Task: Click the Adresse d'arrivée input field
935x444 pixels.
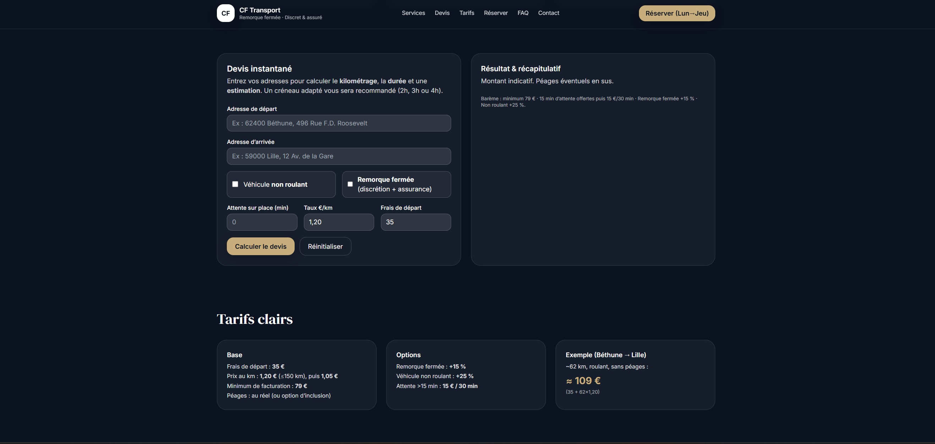Action: [x=338, y=156]
